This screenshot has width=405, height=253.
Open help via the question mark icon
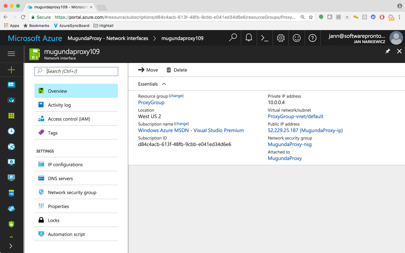tap(312, 38)
